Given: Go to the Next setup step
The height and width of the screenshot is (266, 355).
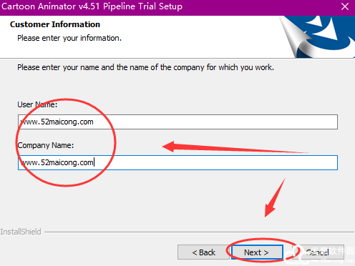Looking at the screenshot, I should coord(257,252).
